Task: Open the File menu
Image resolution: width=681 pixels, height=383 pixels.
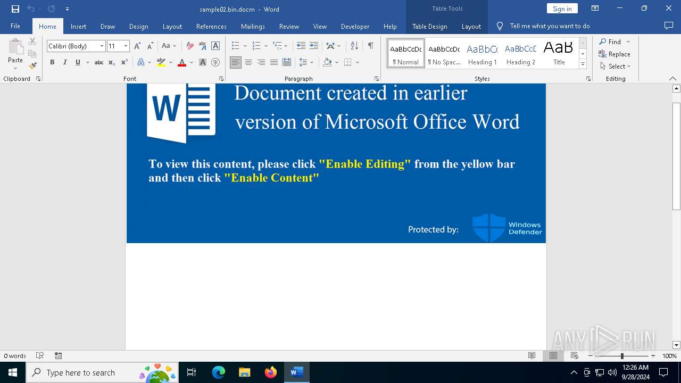Action: tap(15, 26)
